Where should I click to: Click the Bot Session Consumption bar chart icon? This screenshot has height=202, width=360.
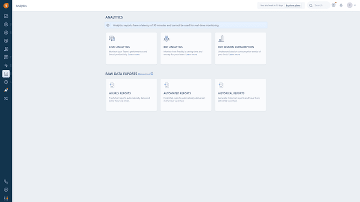(221, 38)
